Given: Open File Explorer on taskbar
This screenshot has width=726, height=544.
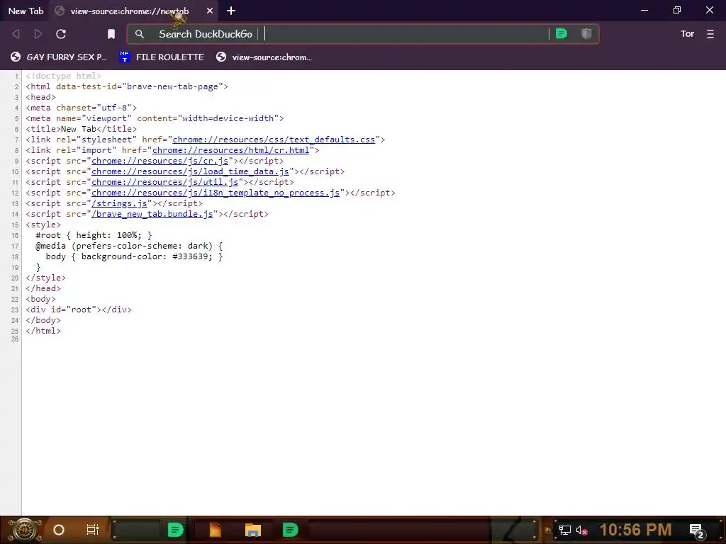Looking at the screenshot, I should pyautogui.click(x=253, y=530).
